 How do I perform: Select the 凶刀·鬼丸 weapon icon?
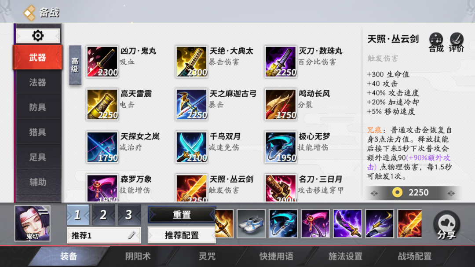point(102,62)
